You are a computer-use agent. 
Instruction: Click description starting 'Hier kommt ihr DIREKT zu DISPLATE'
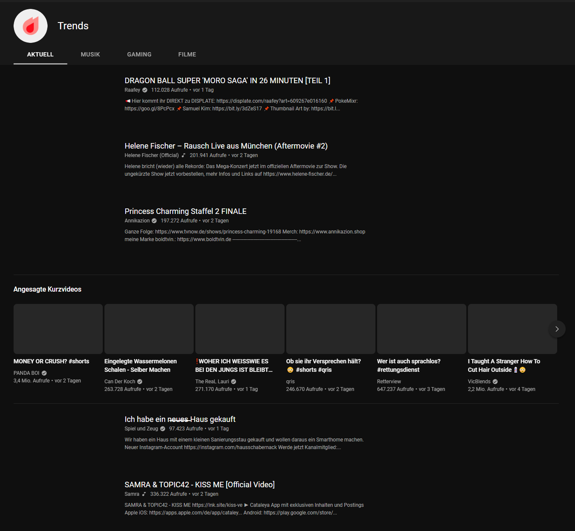point(241,105)
